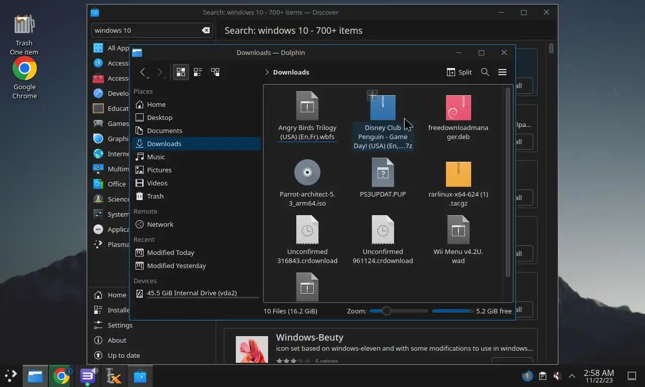Open clipboard tray icon
This screenshot has width=645, height=387.
[x=542, y=376]
